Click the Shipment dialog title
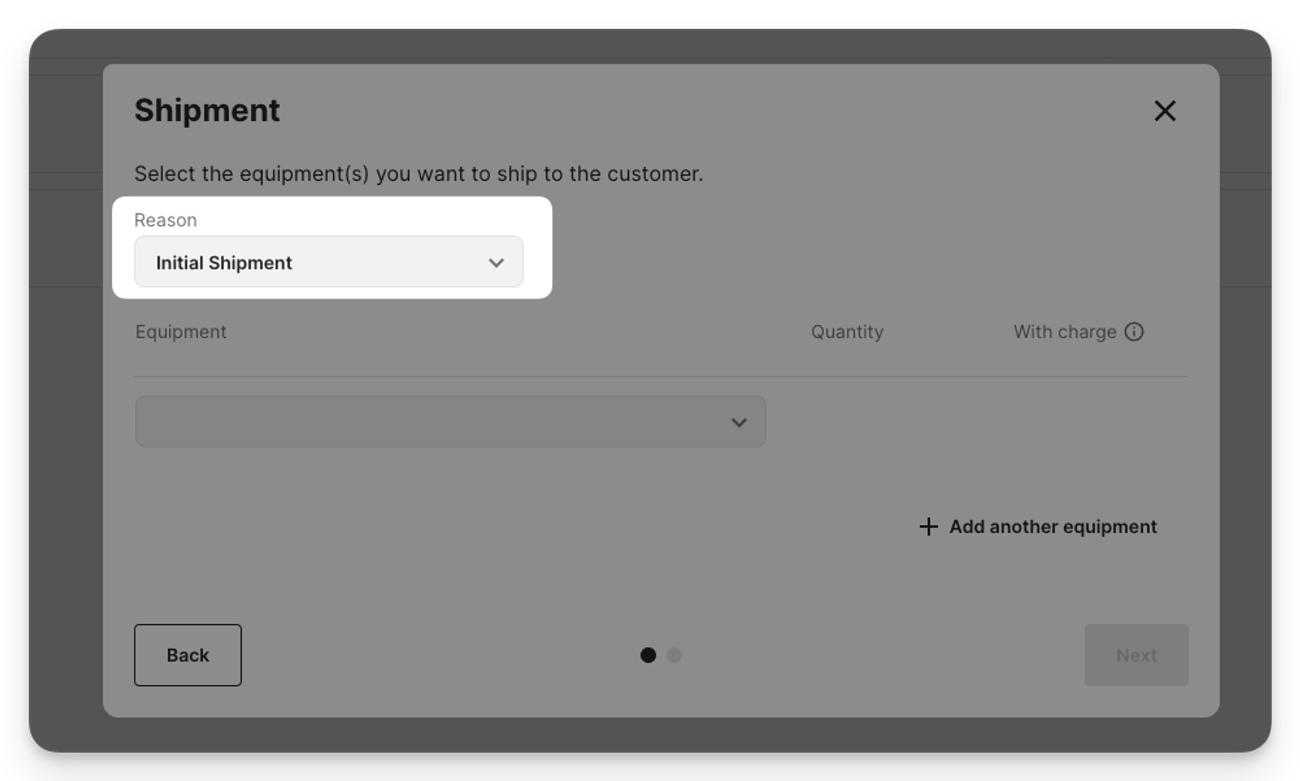The height and width of the screenshot is (781, 1300). point(207,110)
